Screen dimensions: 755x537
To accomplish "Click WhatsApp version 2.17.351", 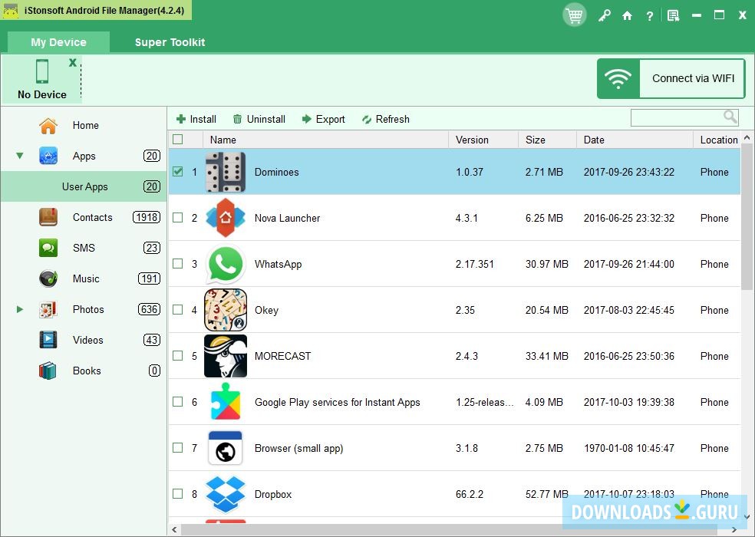I will click(475, 264).
